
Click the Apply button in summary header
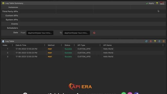point(150,3)
